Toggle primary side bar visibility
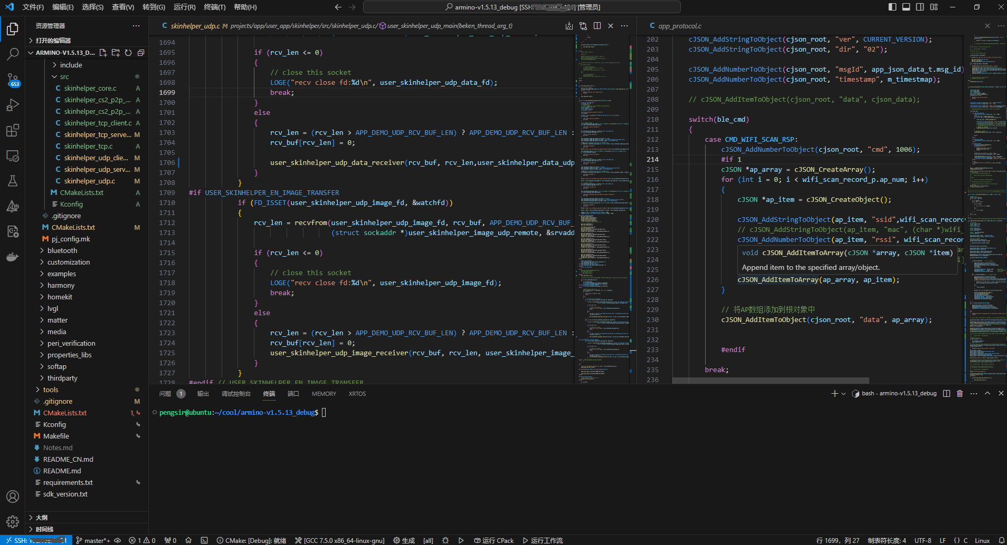1007x545 pixels. 892,7
